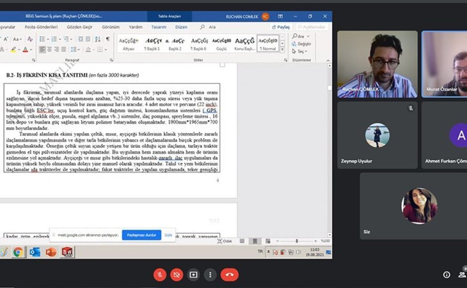Apply yellow text highlight color
The height and width of the screenshot is (288, 467).
(x=13, y=49)
